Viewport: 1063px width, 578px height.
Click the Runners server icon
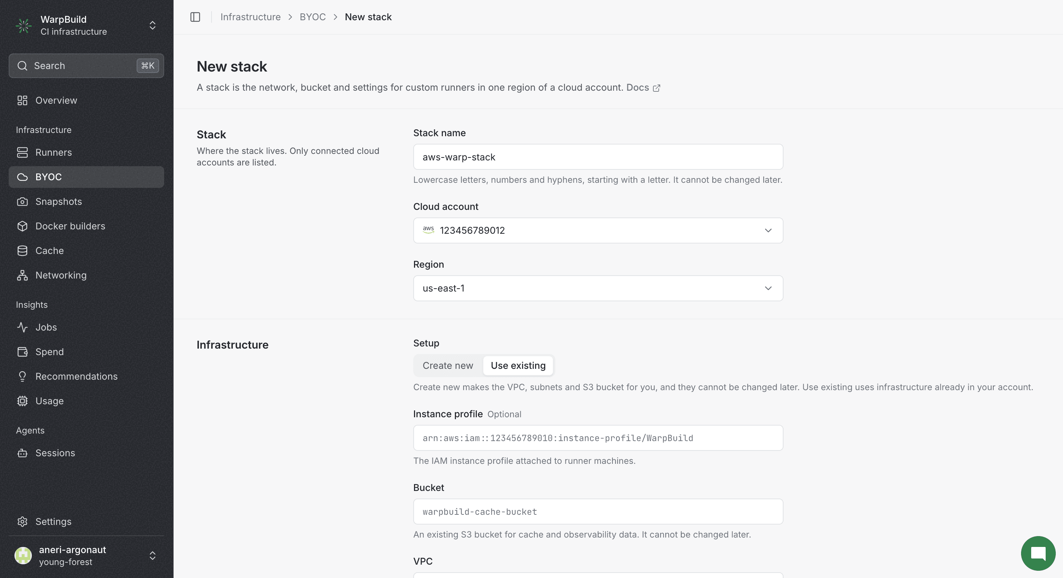(22, 152)
